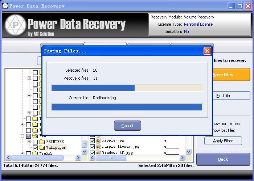The width and height of the screenshot is (254, 181).
Task: Click the file list's scroll-right arrow
Action: (182, 157)
